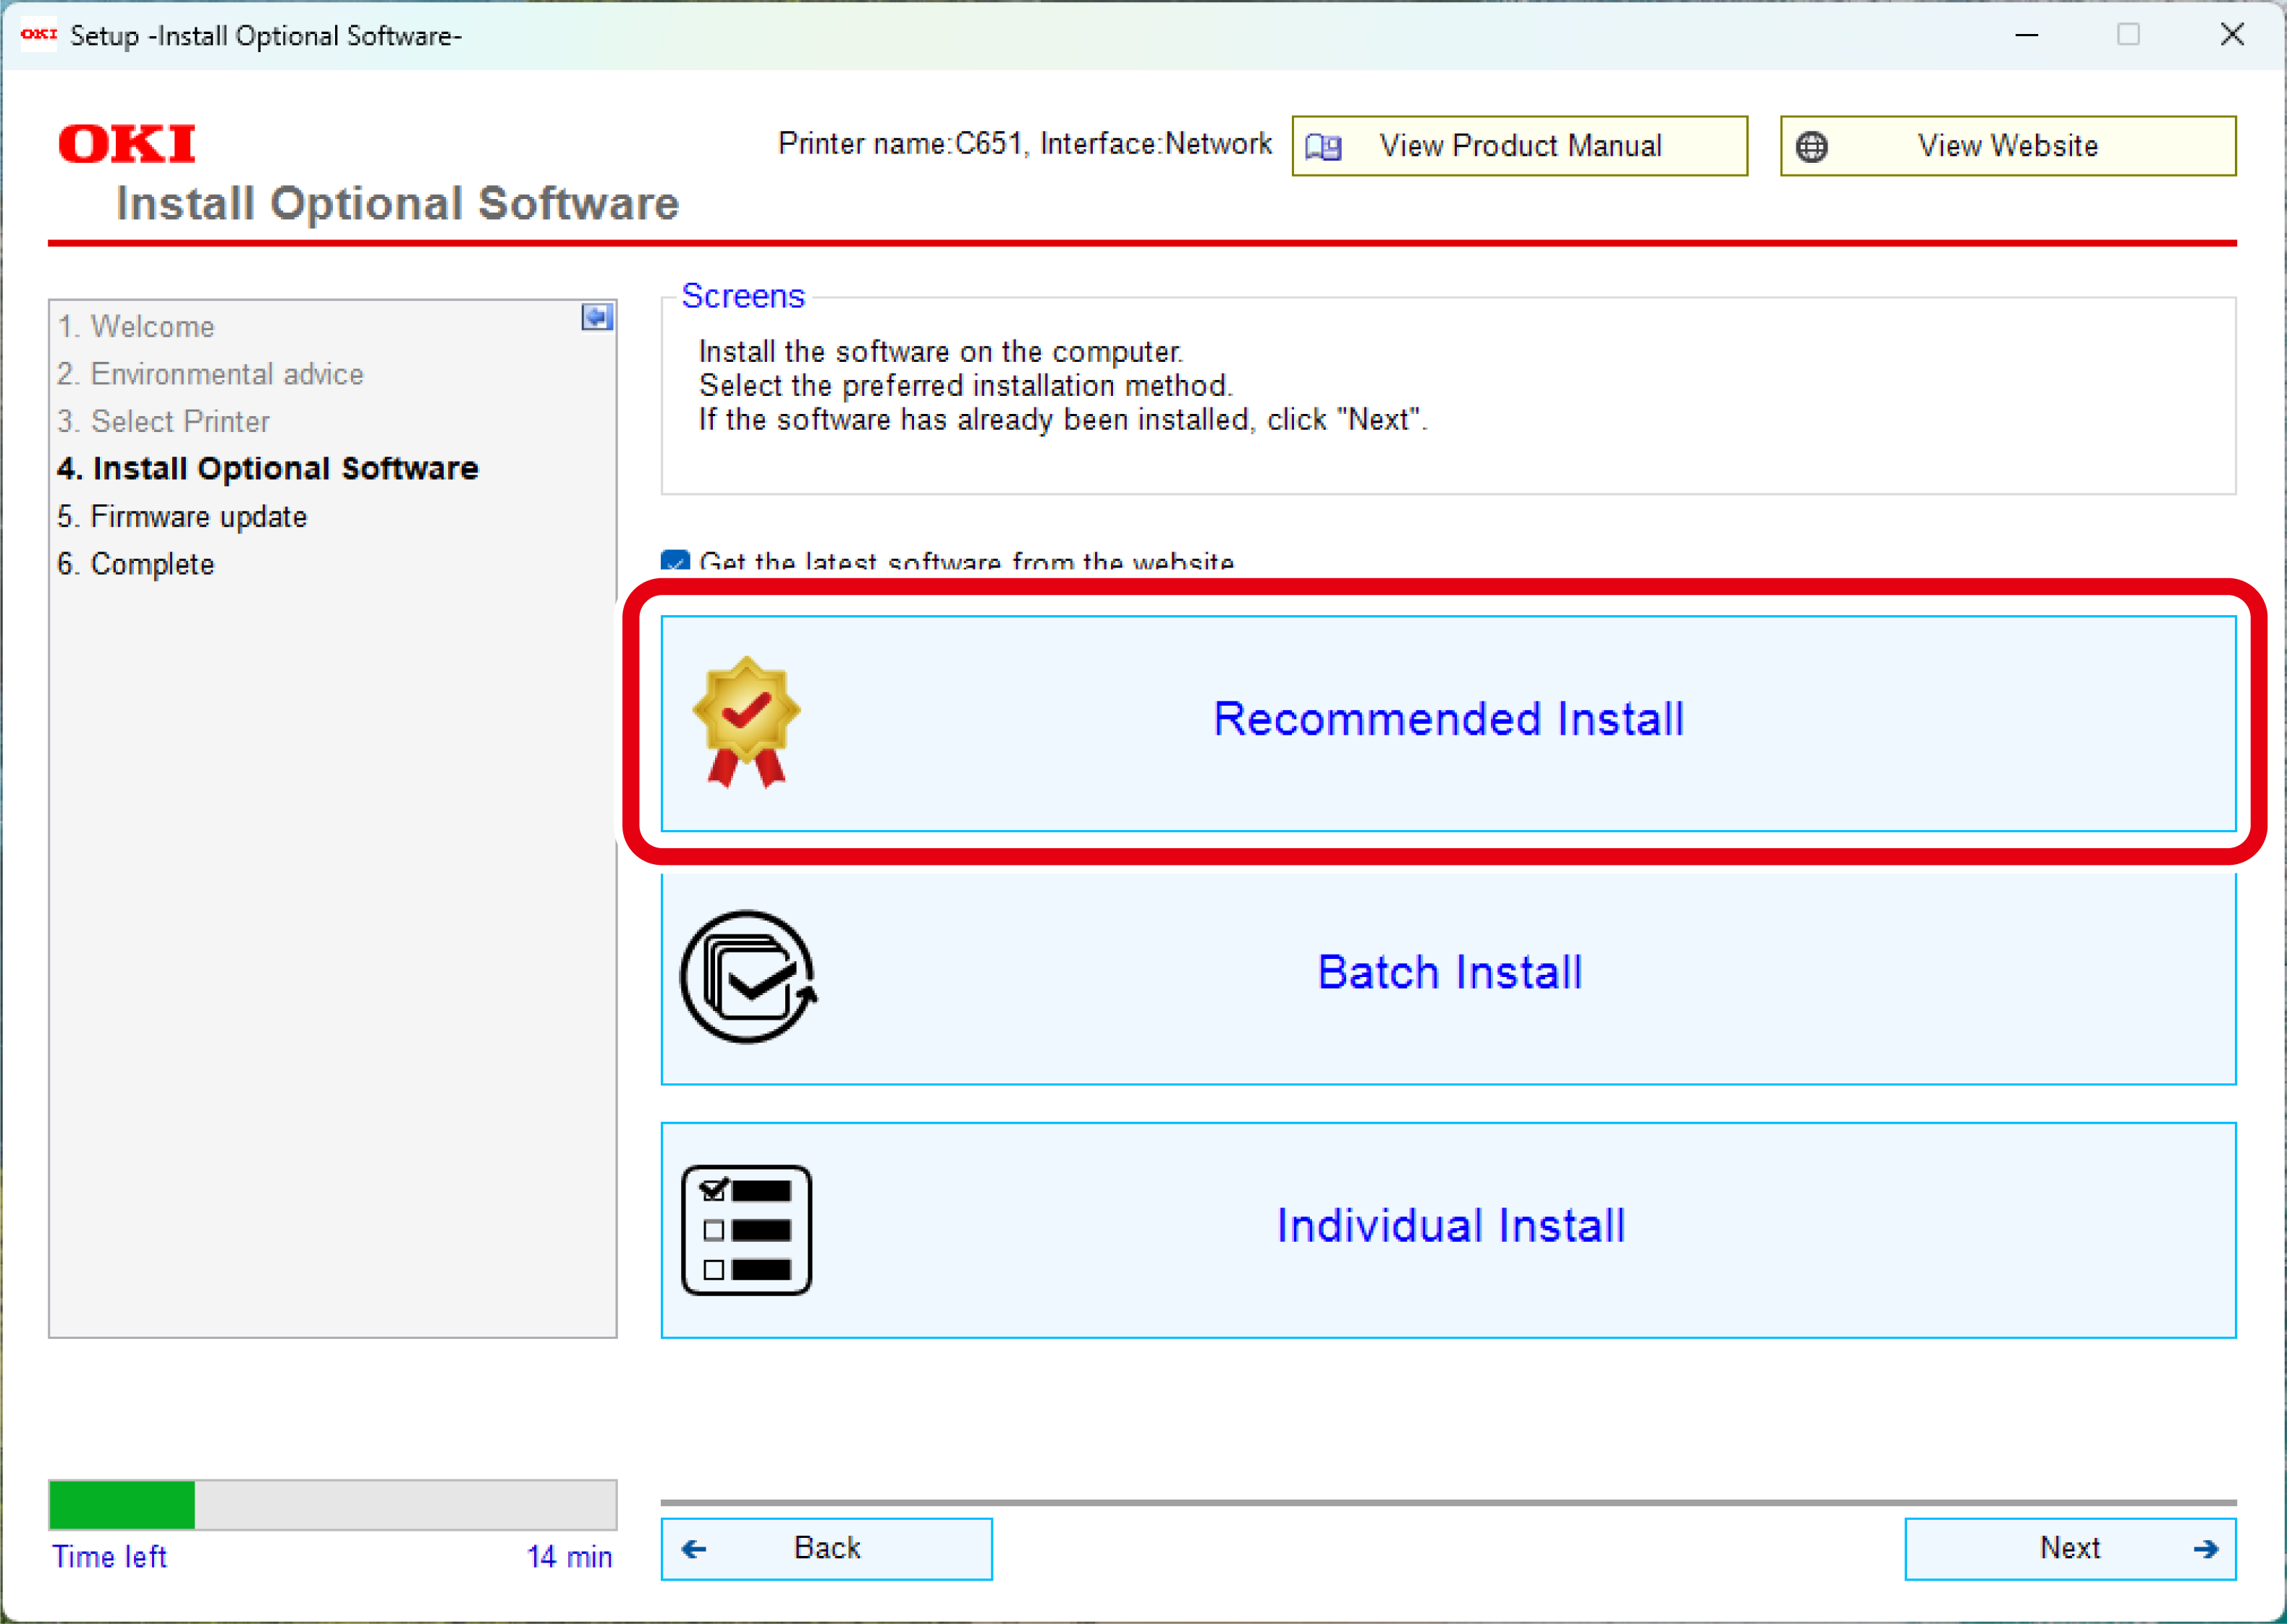The width and height of the screenshot is (2287, 1624).
Task: Select step '1. Welcome' in list
Action: [x=136, y=326]
